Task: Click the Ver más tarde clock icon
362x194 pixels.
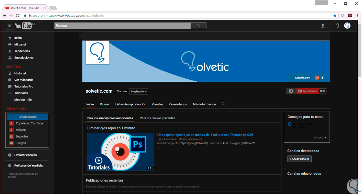Action: point(10,80)
